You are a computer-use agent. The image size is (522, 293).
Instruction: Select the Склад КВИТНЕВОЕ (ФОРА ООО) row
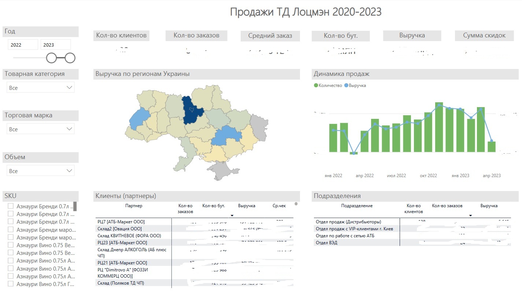pyautogui.click(x=129, y=236)
